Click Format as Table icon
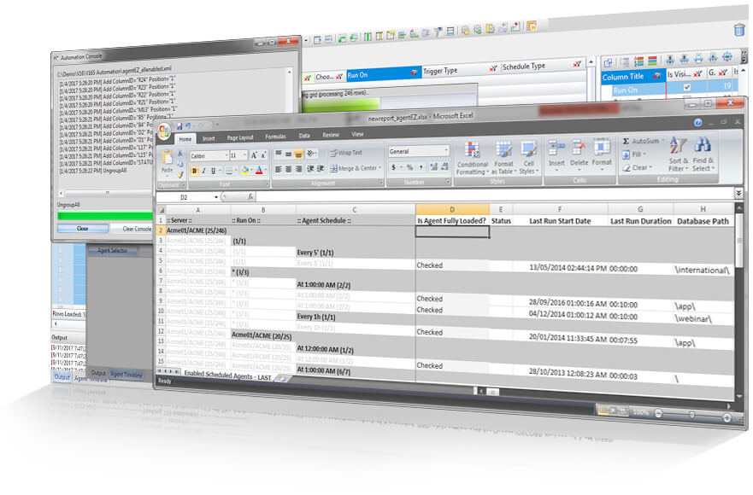 pyautogui.click(x=503, y=158)
